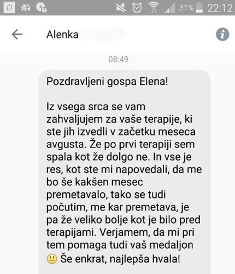Open contact name Alenka in header

62,35
